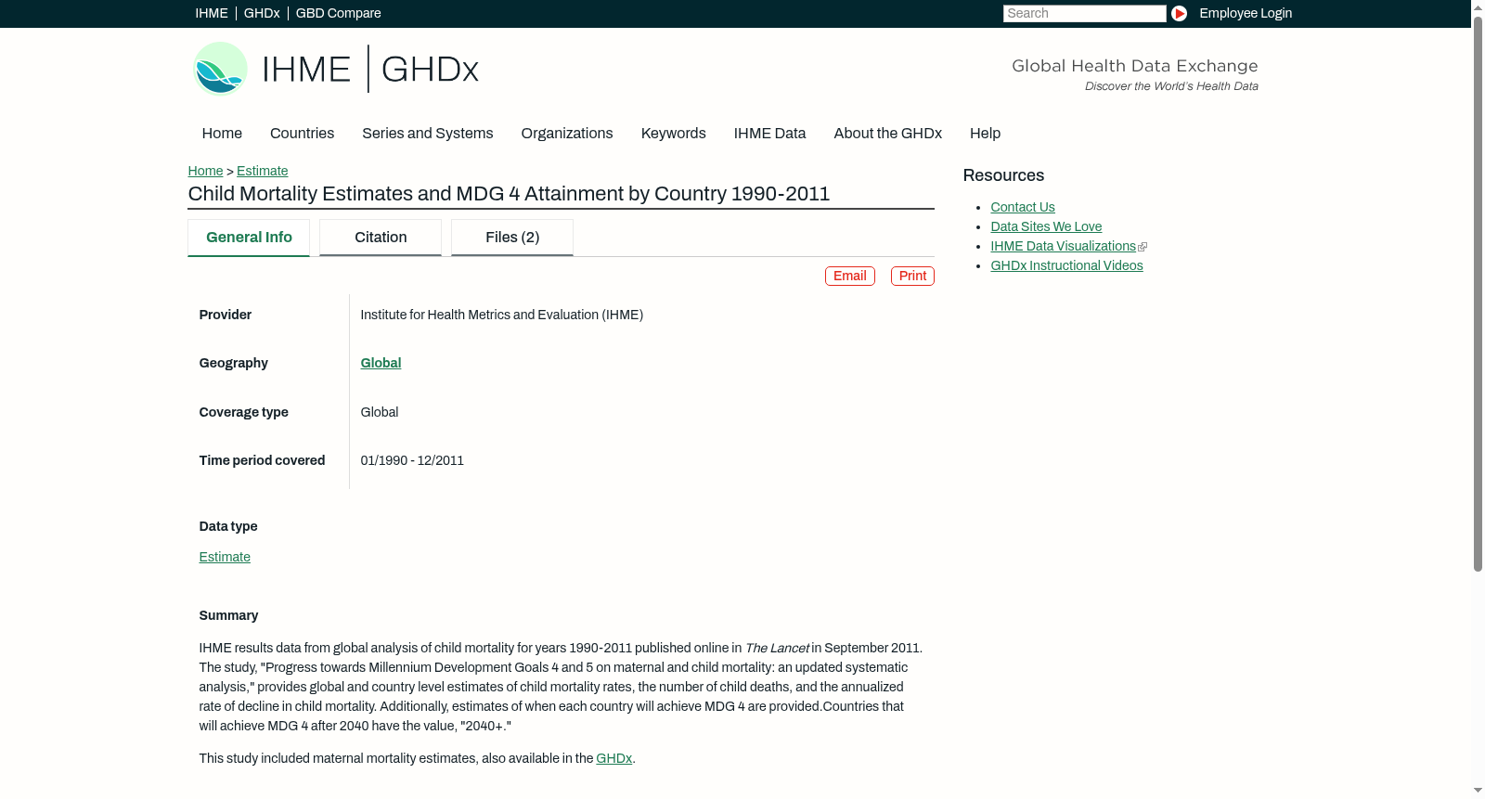
Task: Follow the GHDx link in the summary
Action: 613,758
